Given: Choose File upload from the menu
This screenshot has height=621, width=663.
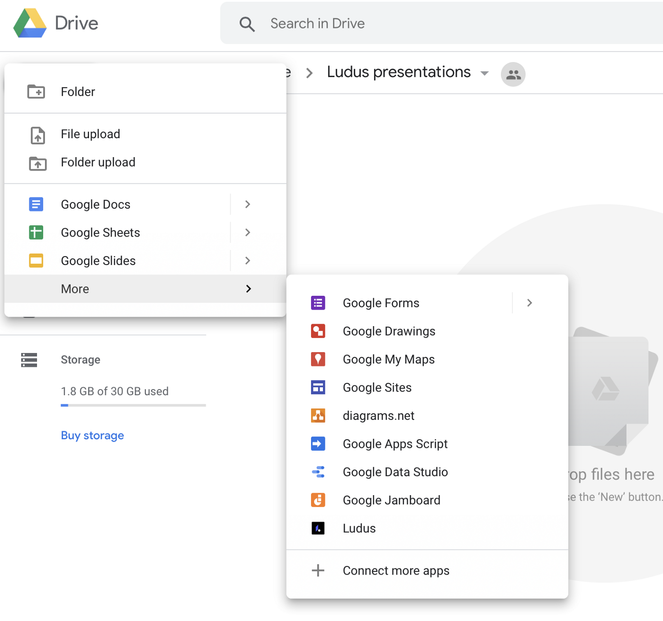Looking at the screenshot, I should click(x=90, y=134).
